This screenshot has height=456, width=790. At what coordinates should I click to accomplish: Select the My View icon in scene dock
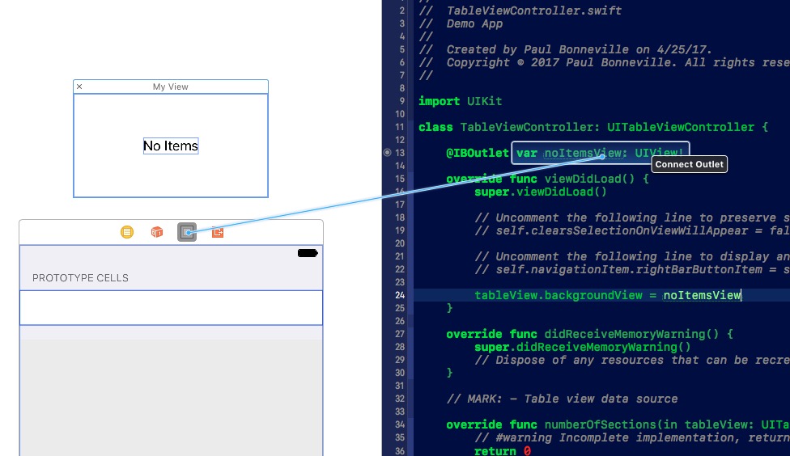click(187, 233)
